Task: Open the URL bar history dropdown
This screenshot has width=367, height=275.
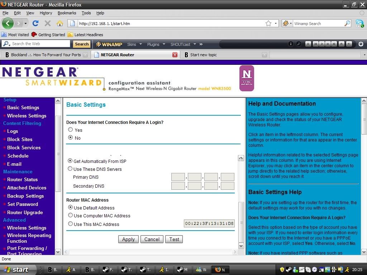Action: point(276,23)
